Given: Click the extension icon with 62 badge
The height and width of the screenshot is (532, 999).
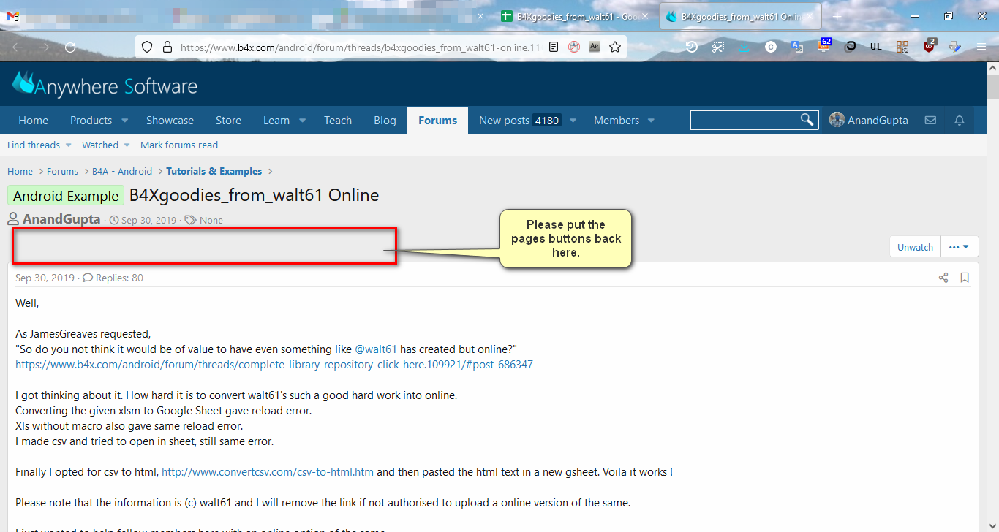Looking at the screenshot, I should pos(824,45).
